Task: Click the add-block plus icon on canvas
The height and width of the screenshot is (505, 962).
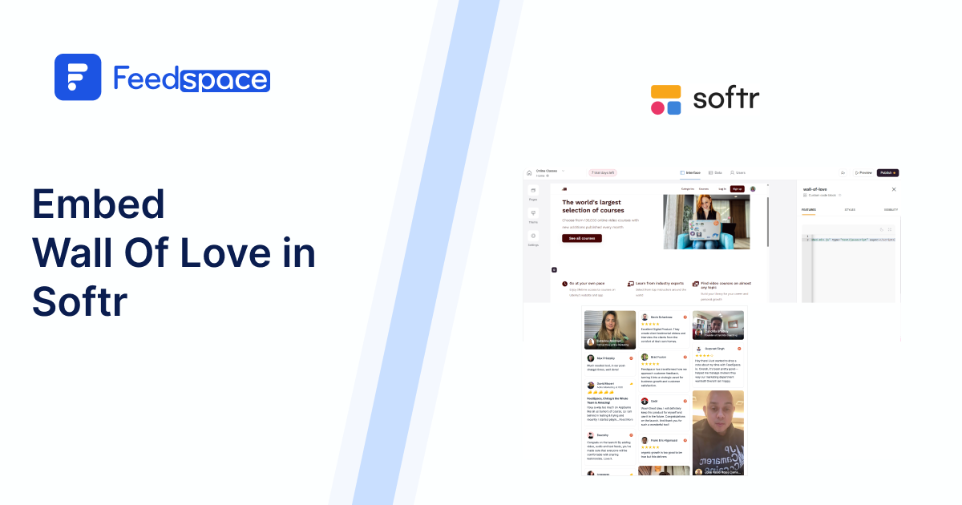Action: point(554,269)
